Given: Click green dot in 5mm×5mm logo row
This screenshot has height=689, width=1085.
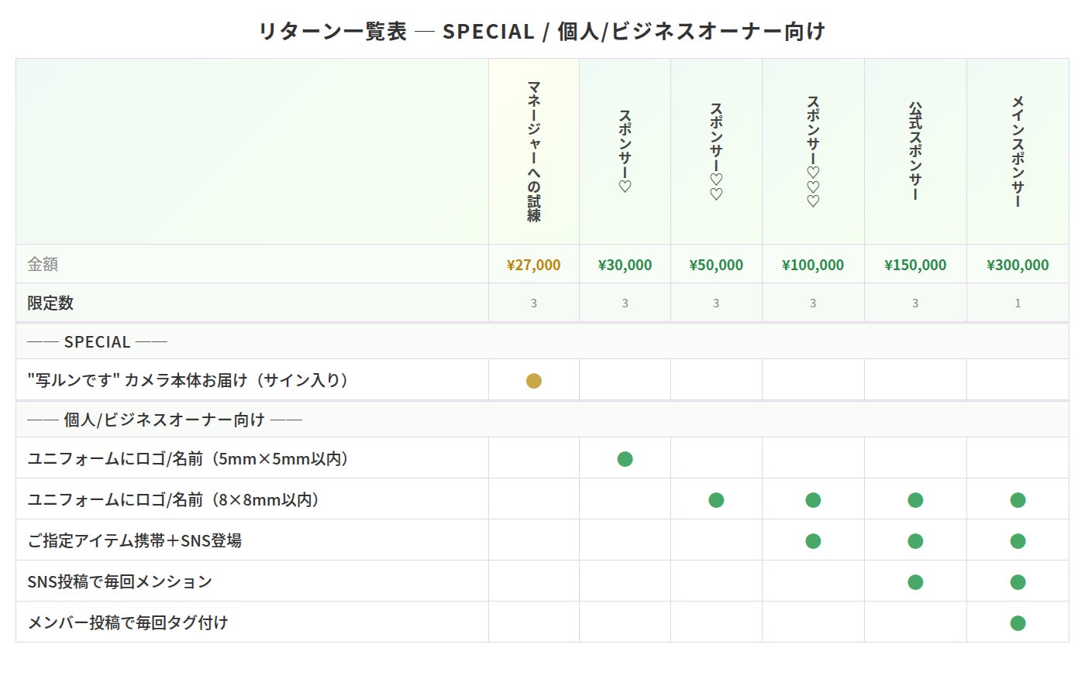Looking at the screenshot, I should (x=625, y=459).
